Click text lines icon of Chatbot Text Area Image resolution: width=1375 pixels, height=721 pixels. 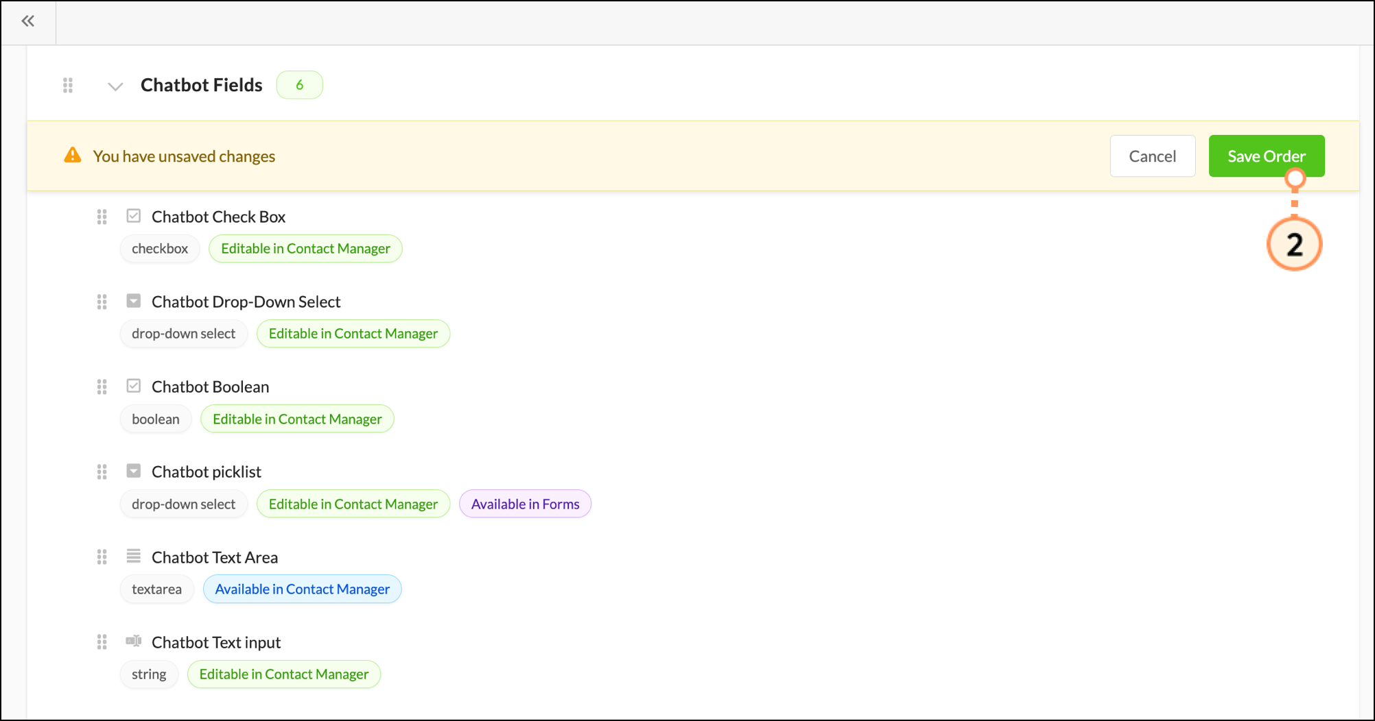134,556
